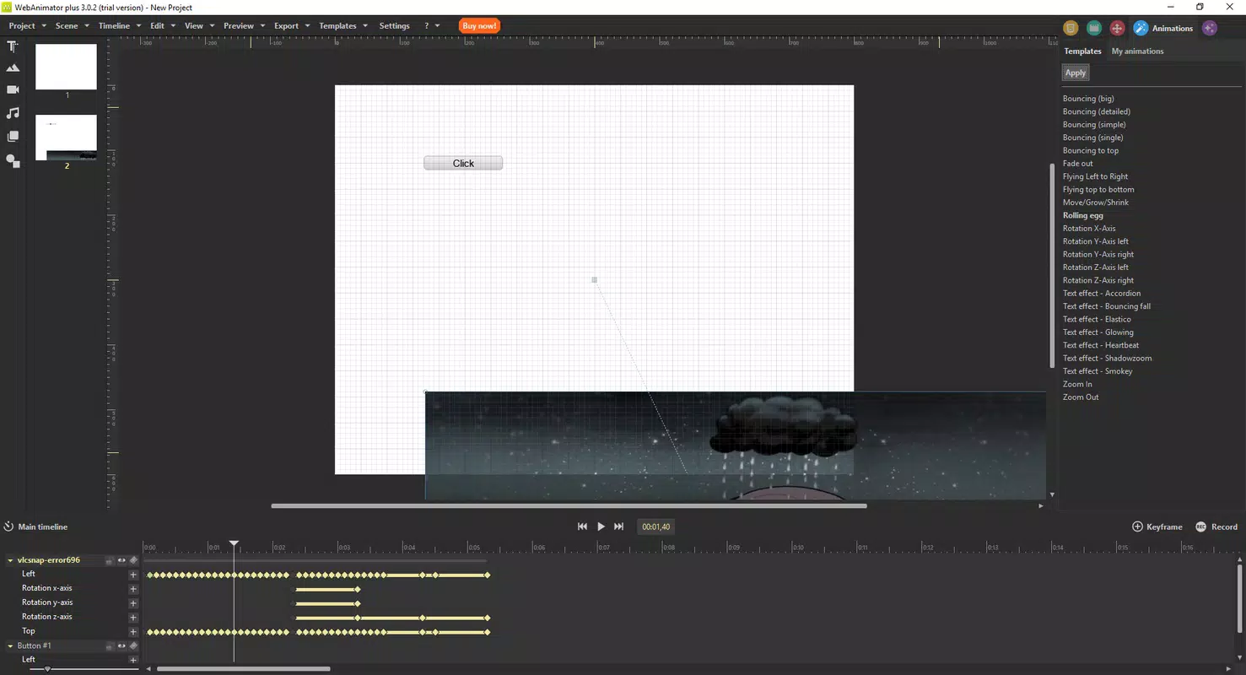The image size is (1246, 675).
Task: Select the Rolling egg animation template
Action: [1083, 216]
